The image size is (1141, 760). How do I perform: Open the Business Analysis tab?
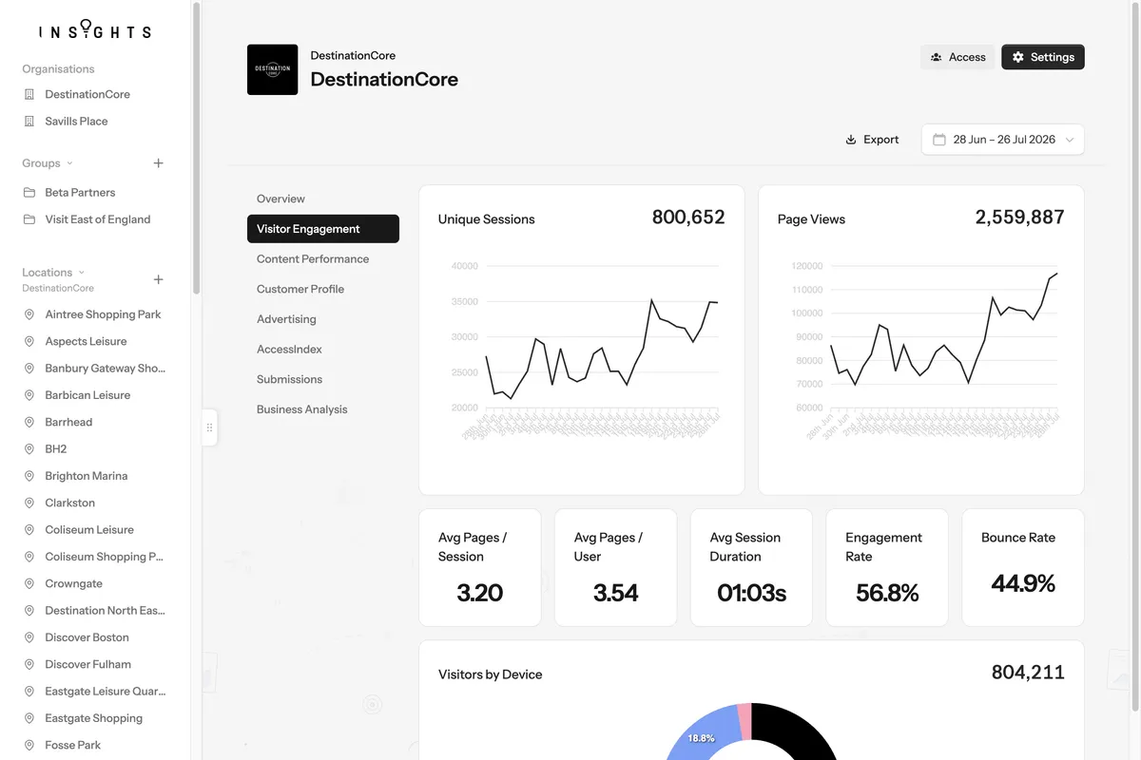point(323,409)
